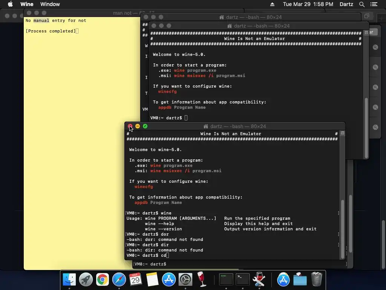Screen dimensions: 386x290
Task: Open the Dartz user menu
Action: (346, 4)
